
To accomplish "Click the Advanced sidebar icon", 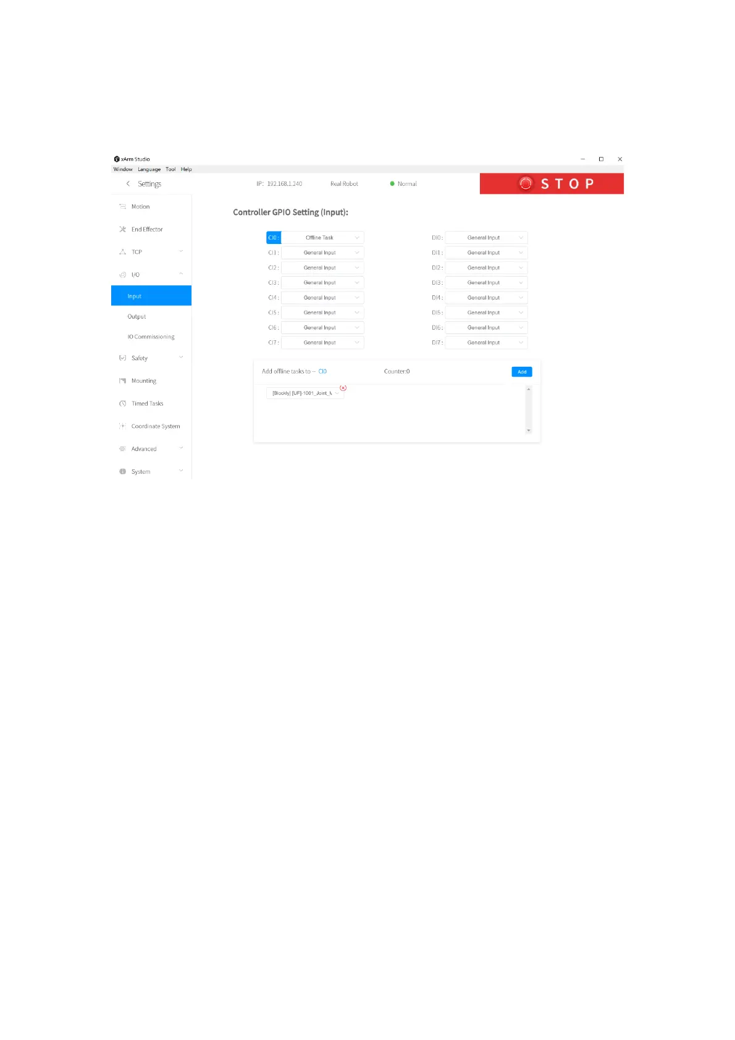I will coord(122,449).
